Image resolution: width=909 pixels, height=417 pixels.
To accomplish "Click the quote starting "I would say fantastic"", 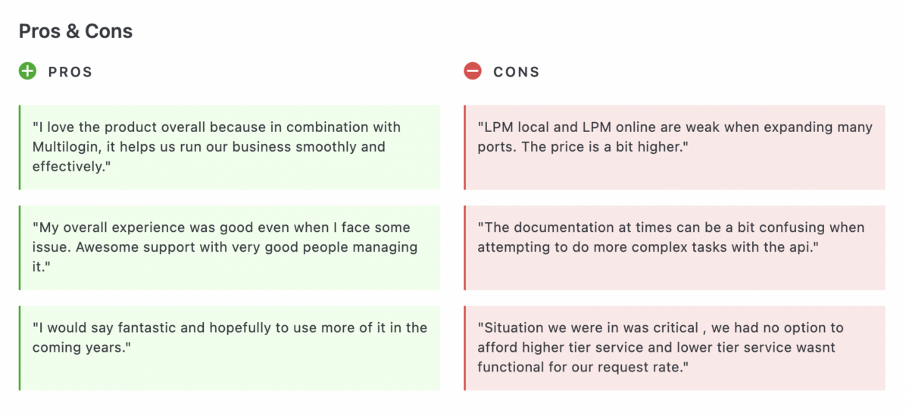I will click(x=230, y=337).
